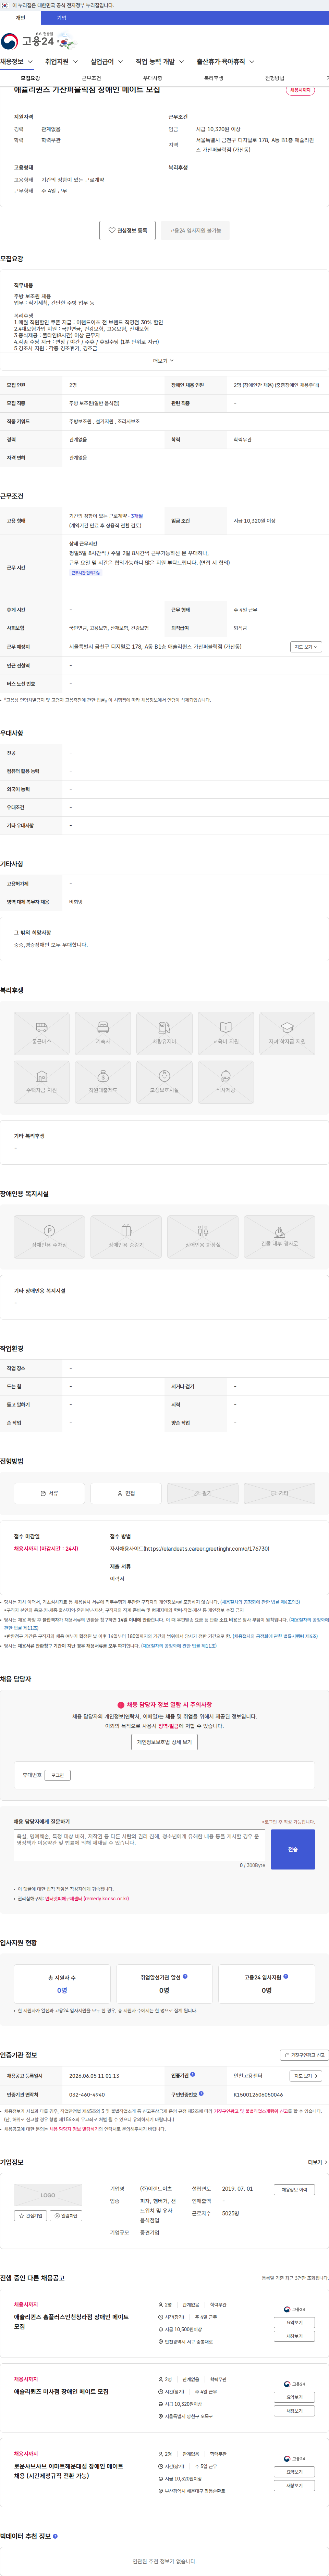Select the 개인 tab at top
This screenshot has width=329, height=2576.
[20, 18]
